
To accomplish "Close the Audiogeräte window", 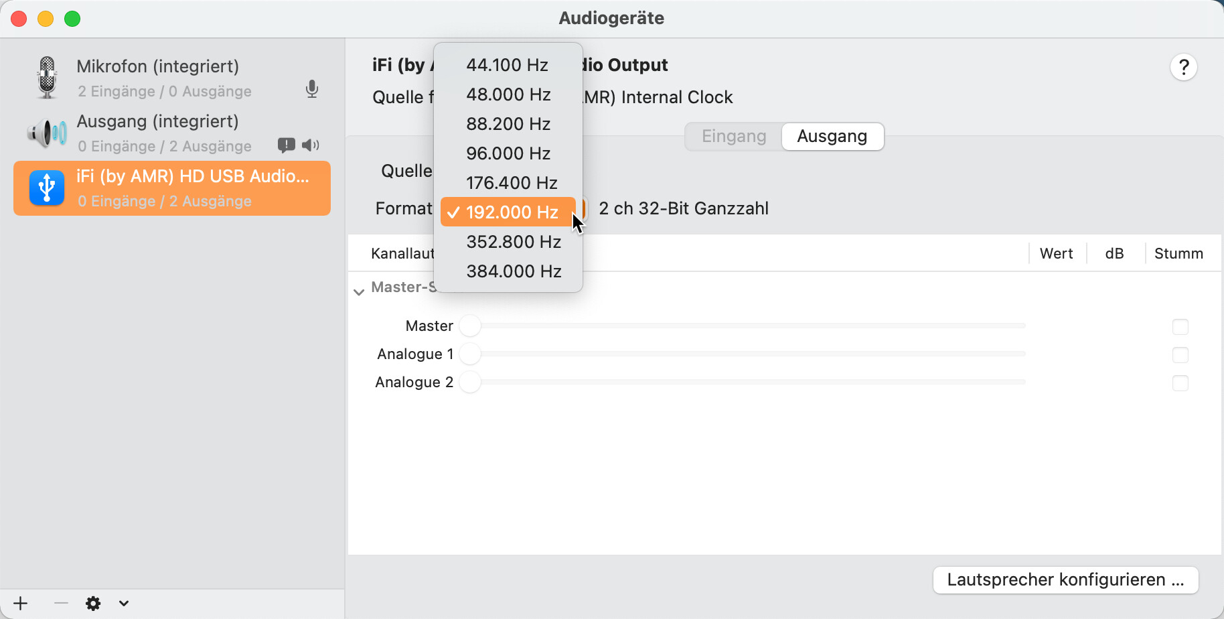I will coord(19,19).
